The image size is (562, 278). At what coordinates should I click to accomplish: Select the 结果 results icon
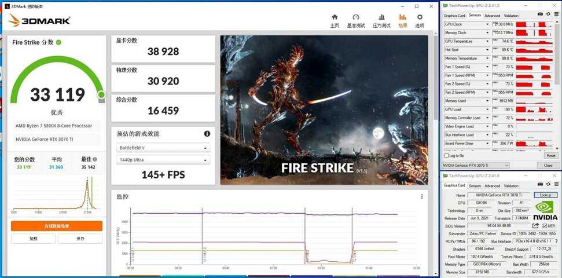click(402, 17)
